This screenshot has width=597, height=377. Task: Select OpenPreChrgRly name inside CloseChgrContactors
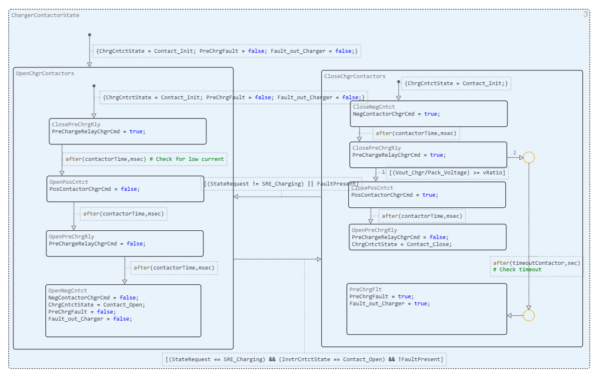click(374, 230)
